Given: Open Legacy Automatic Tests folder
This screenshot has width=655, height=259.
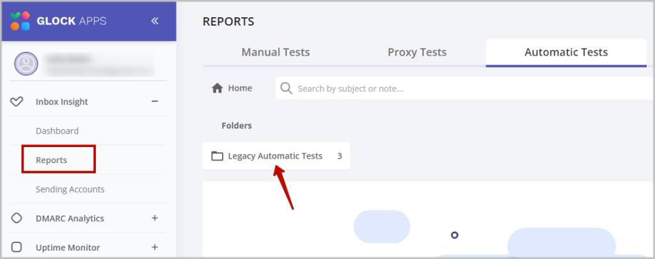Looking at the screenshot, I should [276, 156].
